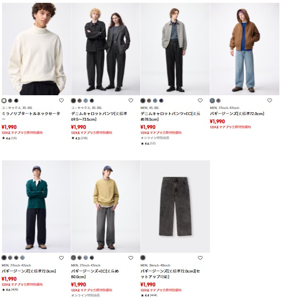
Task: View reviews rating 4.3 (235) for carrot pants
Action: (79, 138)
